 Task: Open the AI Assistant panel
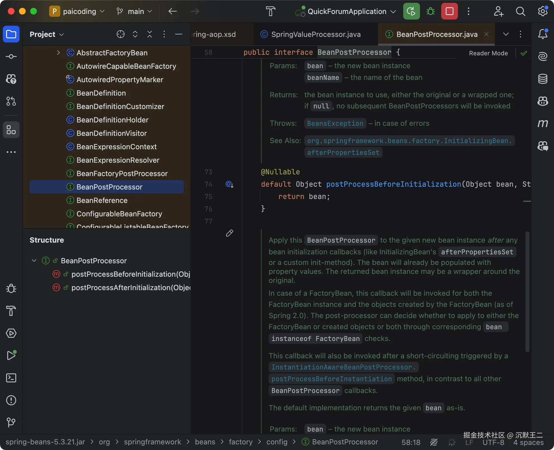click(x=543, y=56)
